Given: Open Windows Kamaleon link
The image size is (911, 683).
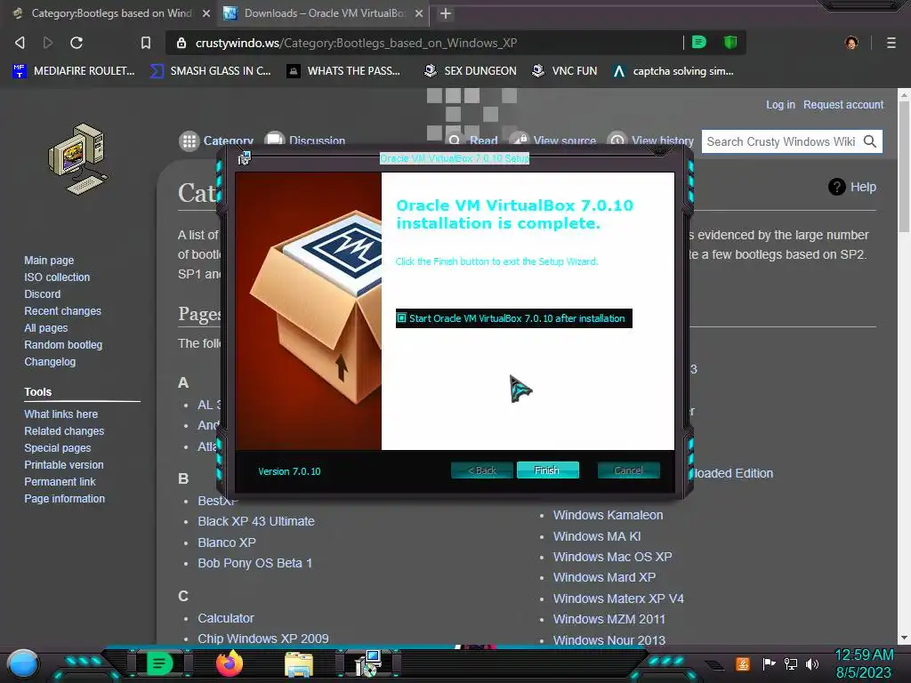Looking at the screenshot, I should (608, 515).
